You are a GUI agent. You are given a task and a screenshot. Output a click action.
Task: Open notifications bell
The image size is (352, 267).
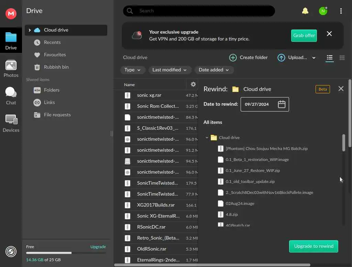pos(305,11)
